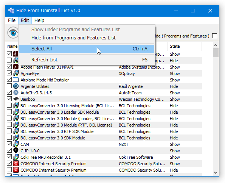The width and height of the screenshot is (225, 183).
Task: Check the BCL easyConverter 3.0 SDK Module checkbox
Action: (9, 138)
